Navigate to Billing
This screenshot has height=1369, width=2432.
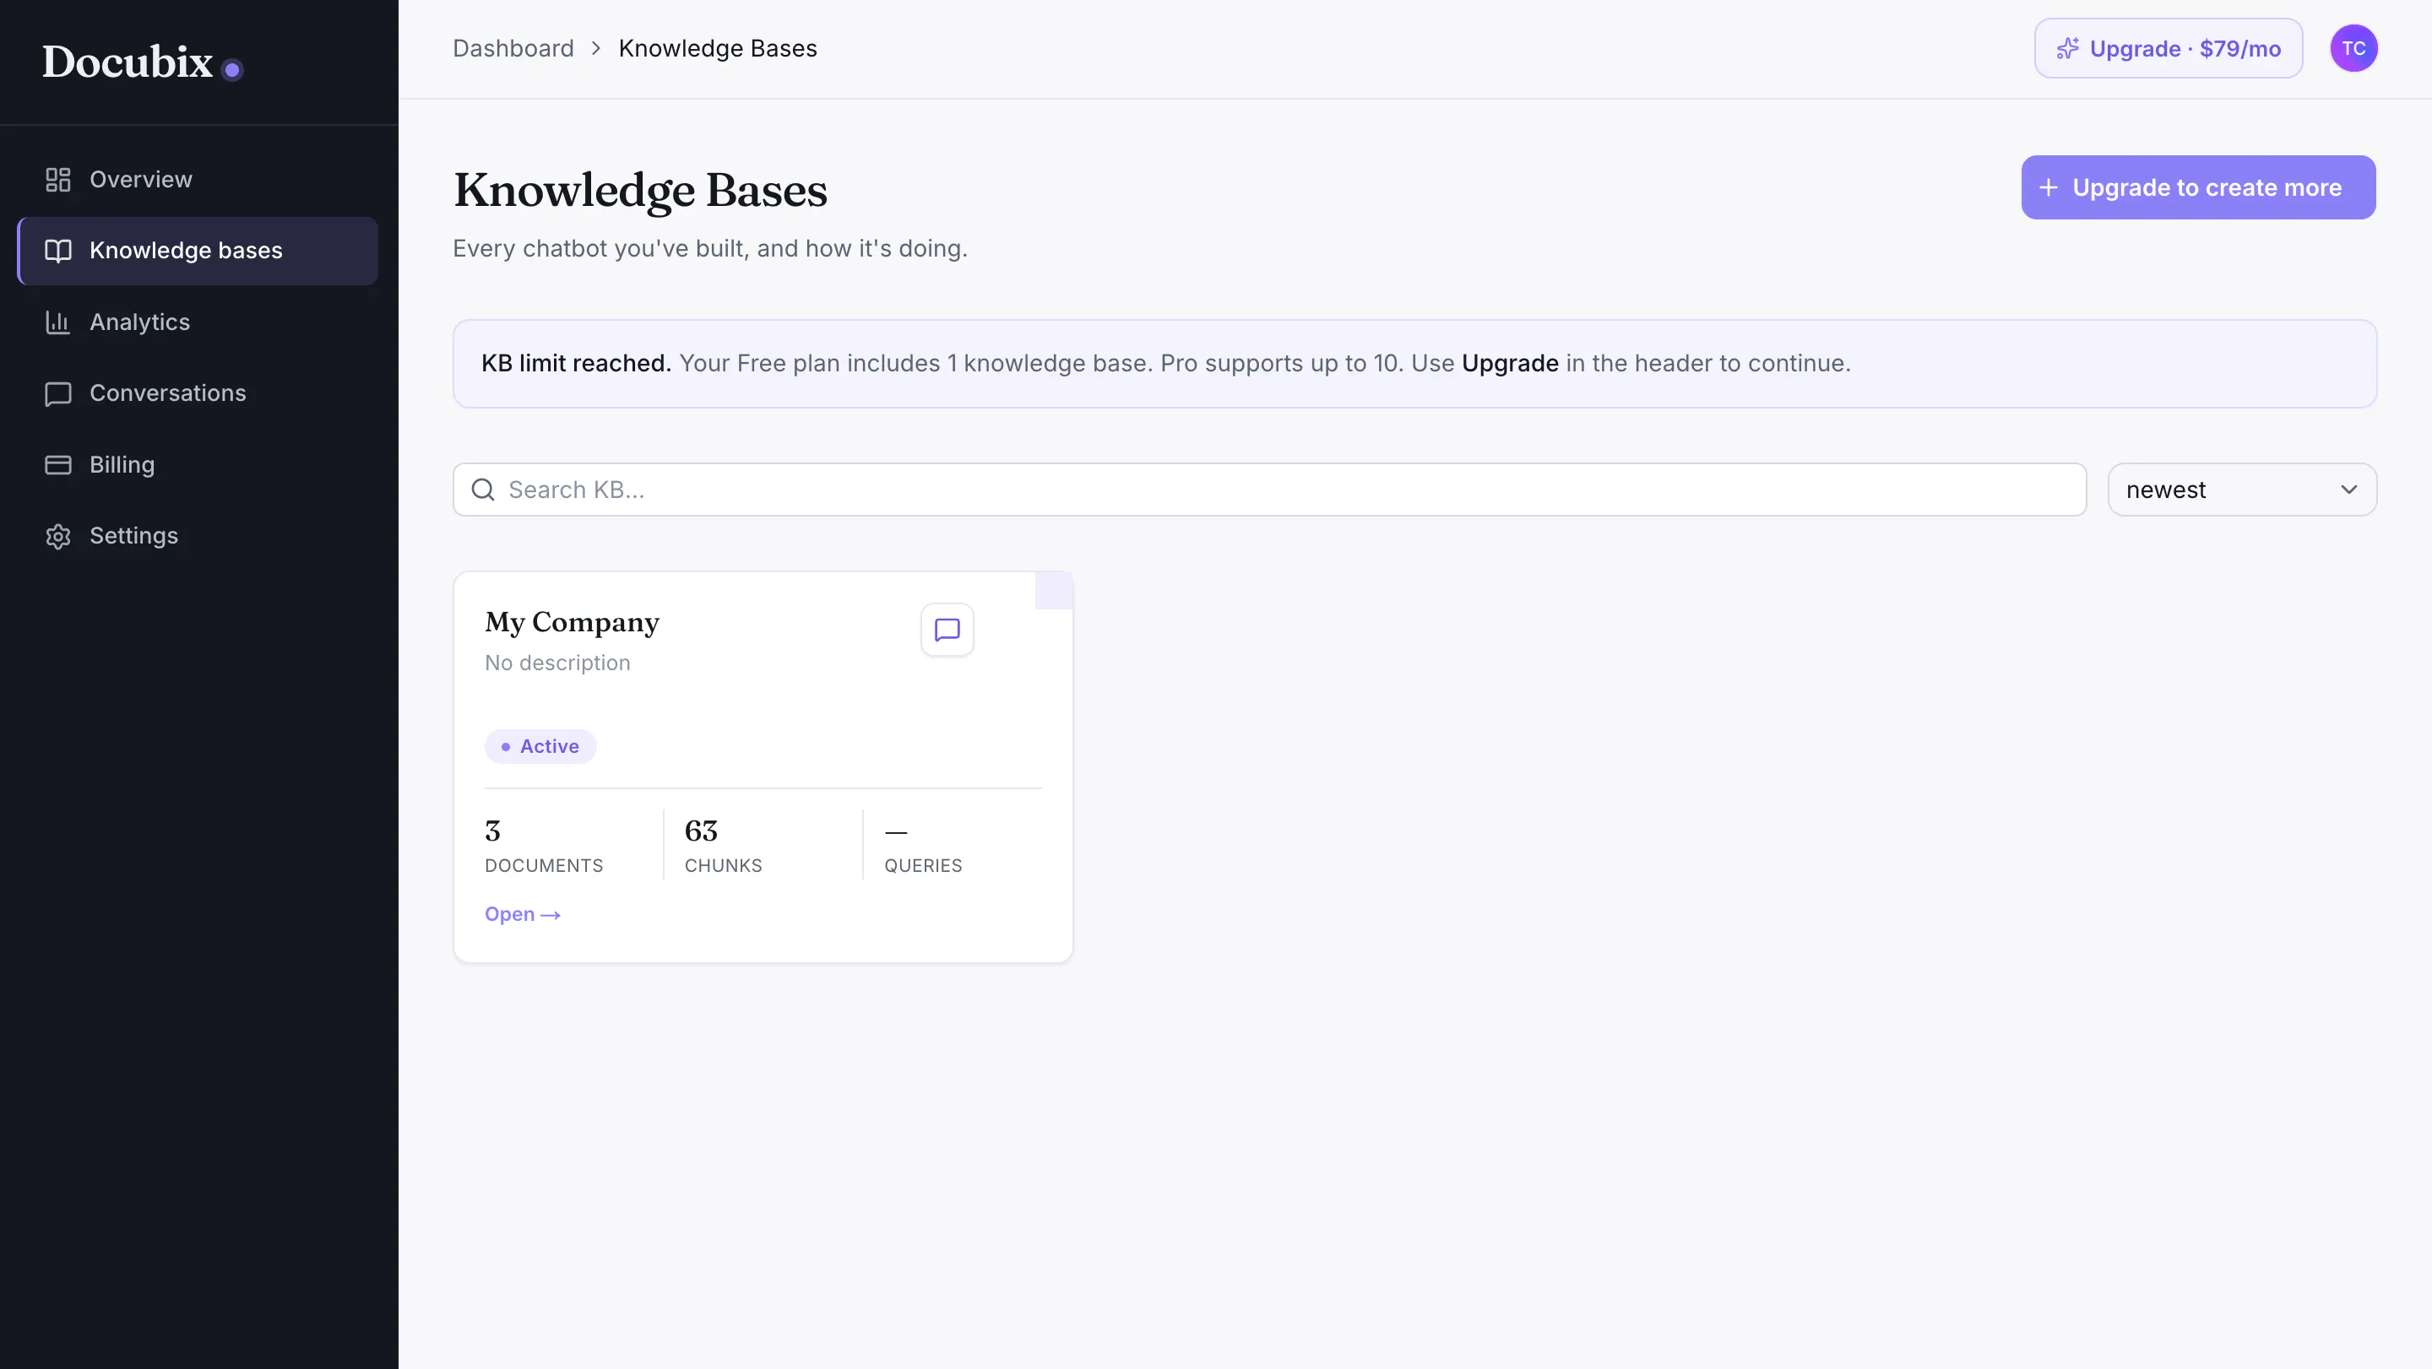(198, 464)
